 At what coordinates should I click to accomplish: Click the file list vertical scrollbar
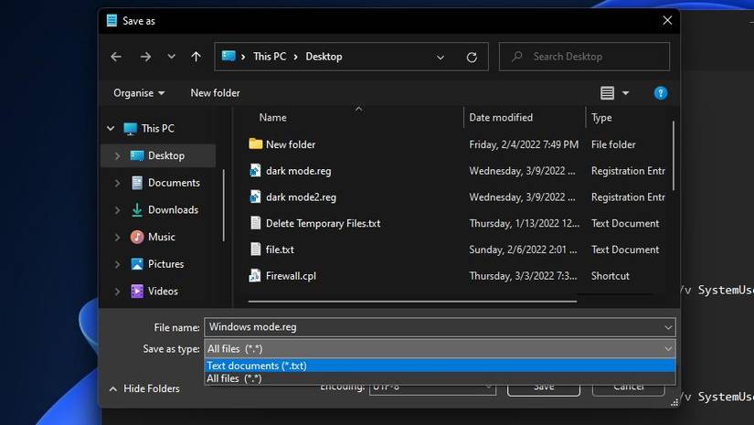click(x=674, y=154)
